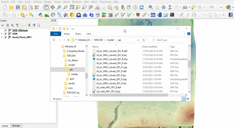
Task: Click the Refresh map icon
Action: [142, 7]
